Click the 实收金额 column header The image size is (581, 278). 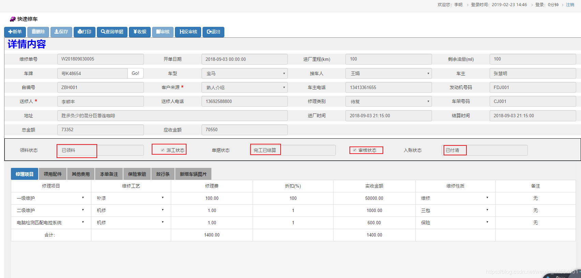374,186
